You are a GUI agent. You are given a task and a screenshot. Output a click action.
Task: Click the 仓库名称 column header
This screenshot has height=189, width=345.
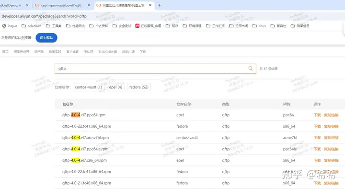[184, 104]
